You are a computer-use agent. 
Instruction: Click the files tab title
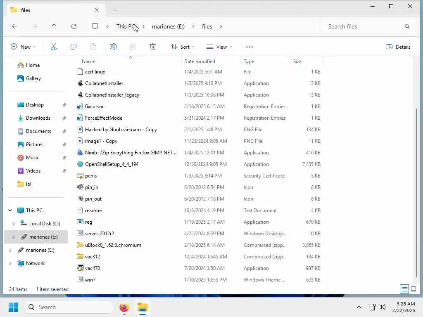pos(26,10)
